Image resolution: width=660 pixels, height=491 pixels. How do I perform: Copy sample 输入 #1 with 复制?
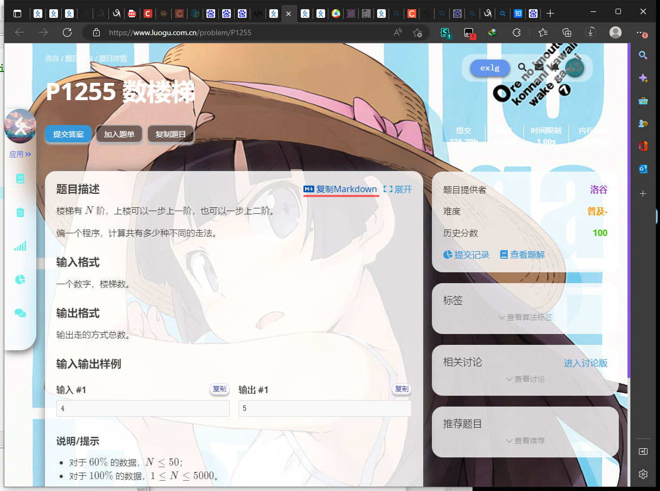[219, 389]
